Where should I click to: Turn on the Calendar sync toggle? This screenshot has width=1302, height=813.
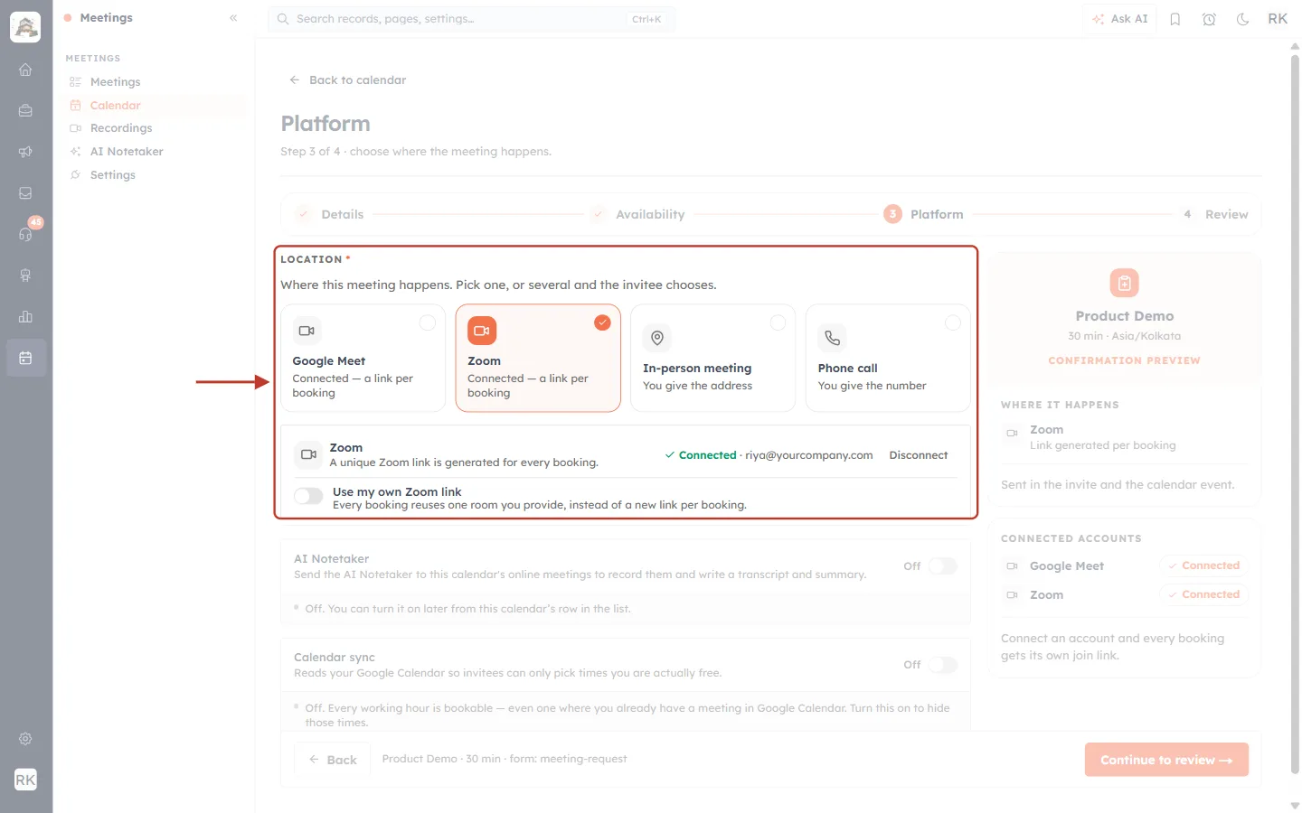coord(942,665)
